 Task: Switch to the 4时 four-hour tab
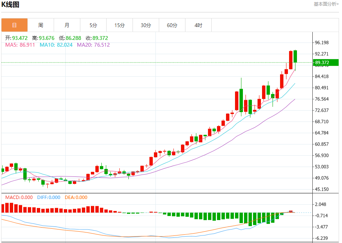tap(198, 25)
